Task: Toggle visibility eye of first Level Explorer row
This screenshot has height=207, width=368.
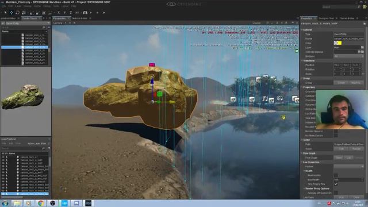Action: (3, 157)
